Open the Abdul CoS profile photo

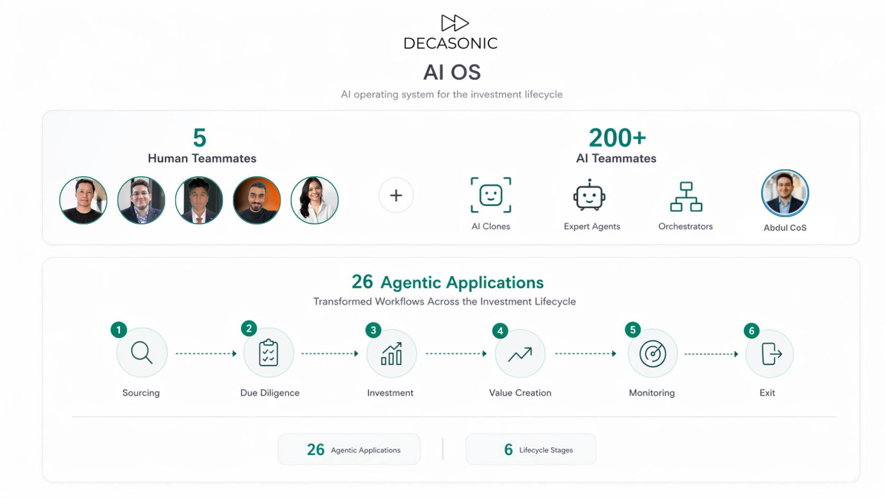(785, 193)
